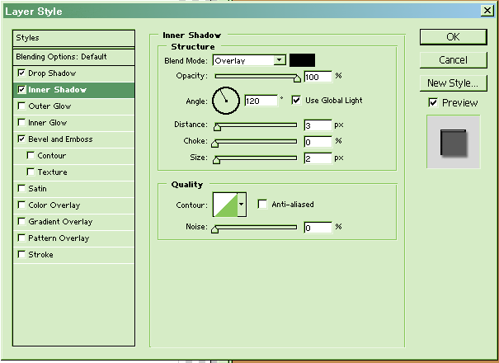This screenshot has height=363, width=499.
Task: Click the contour curve thumbnail
Action: point(224,204)
